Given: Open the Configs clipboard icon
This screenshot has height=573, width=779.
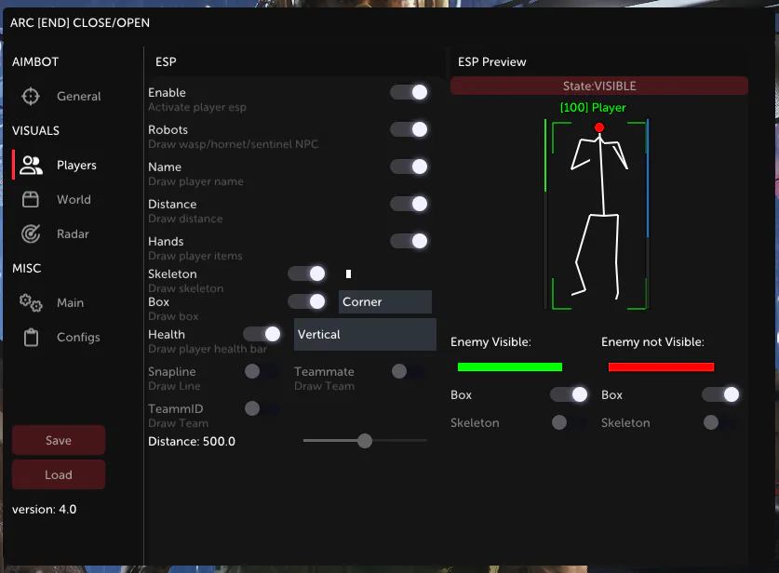Looking at the screenshot, I should [31, 337].
